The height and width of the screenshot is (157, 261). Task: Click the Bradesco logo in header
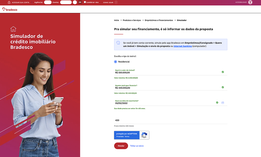pyautogui.click(x=10, y=9)
